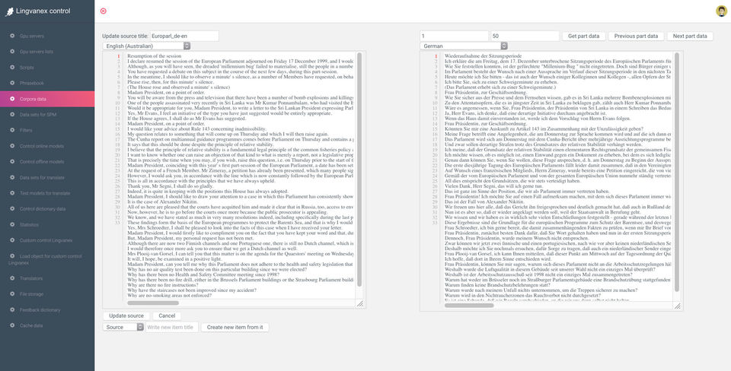This screenshot has width=731, height=371.
Task: Click the Lingvanex control logo icon
Action: point(9,11)
